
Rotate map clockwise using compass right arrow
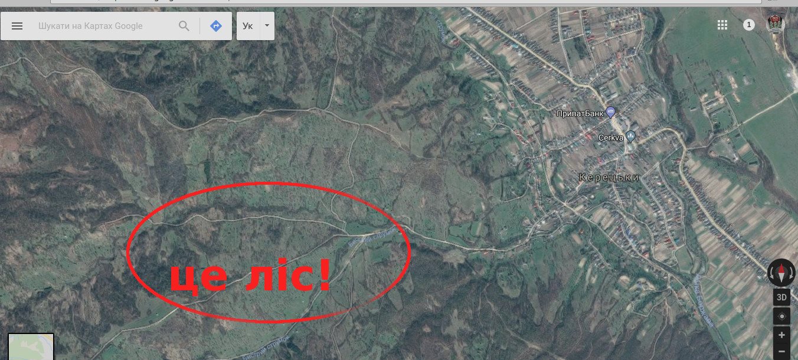pos(793,273)
